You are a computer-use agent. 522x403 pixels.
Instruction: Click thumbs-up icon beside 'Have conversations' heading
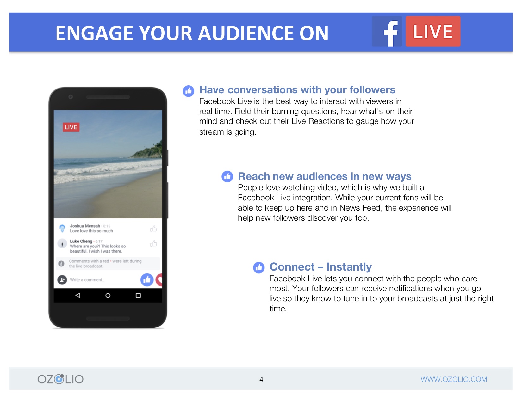(x=189, y=91)
